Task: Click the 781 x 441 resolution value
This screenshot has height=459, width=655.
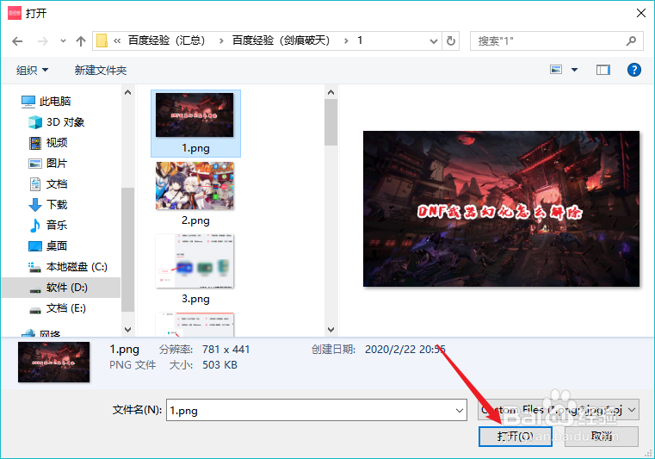Action: tap(226, 350)
